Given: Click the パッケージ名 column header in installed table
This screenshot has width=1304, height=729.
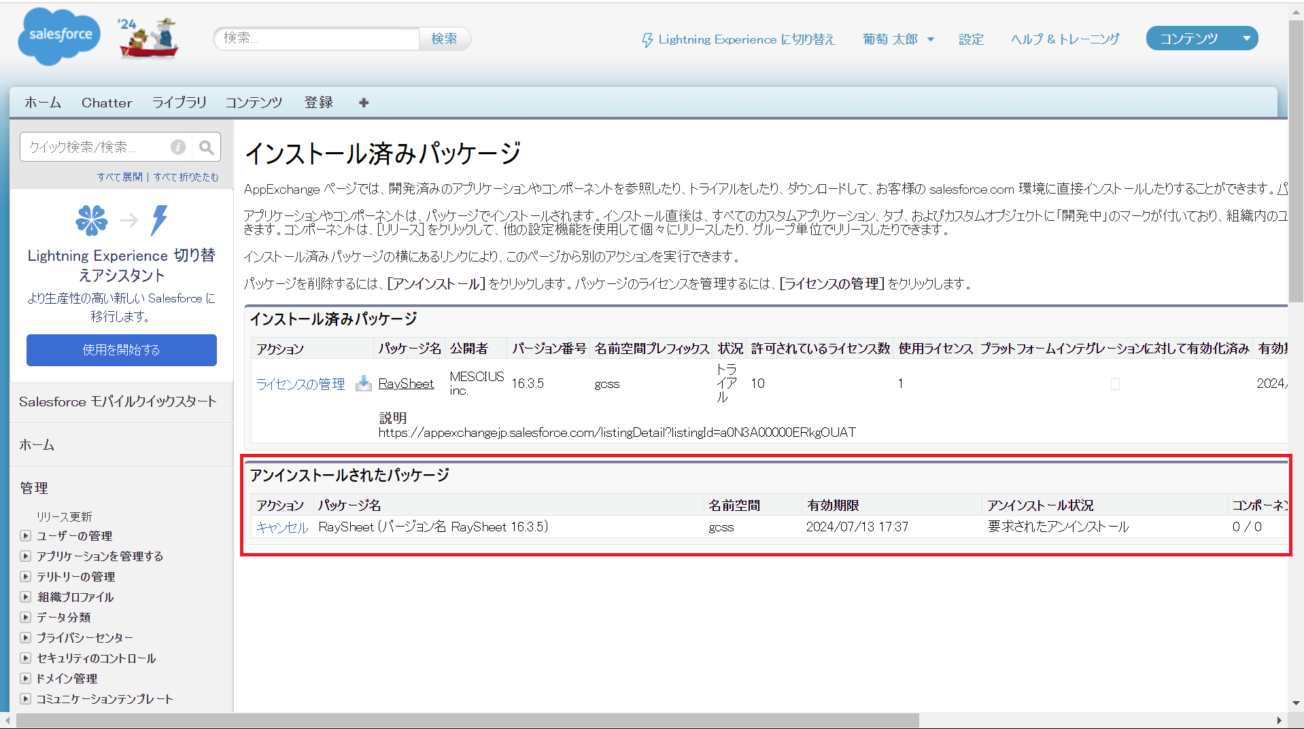Looking at the screenshot, I should point(410,349).
